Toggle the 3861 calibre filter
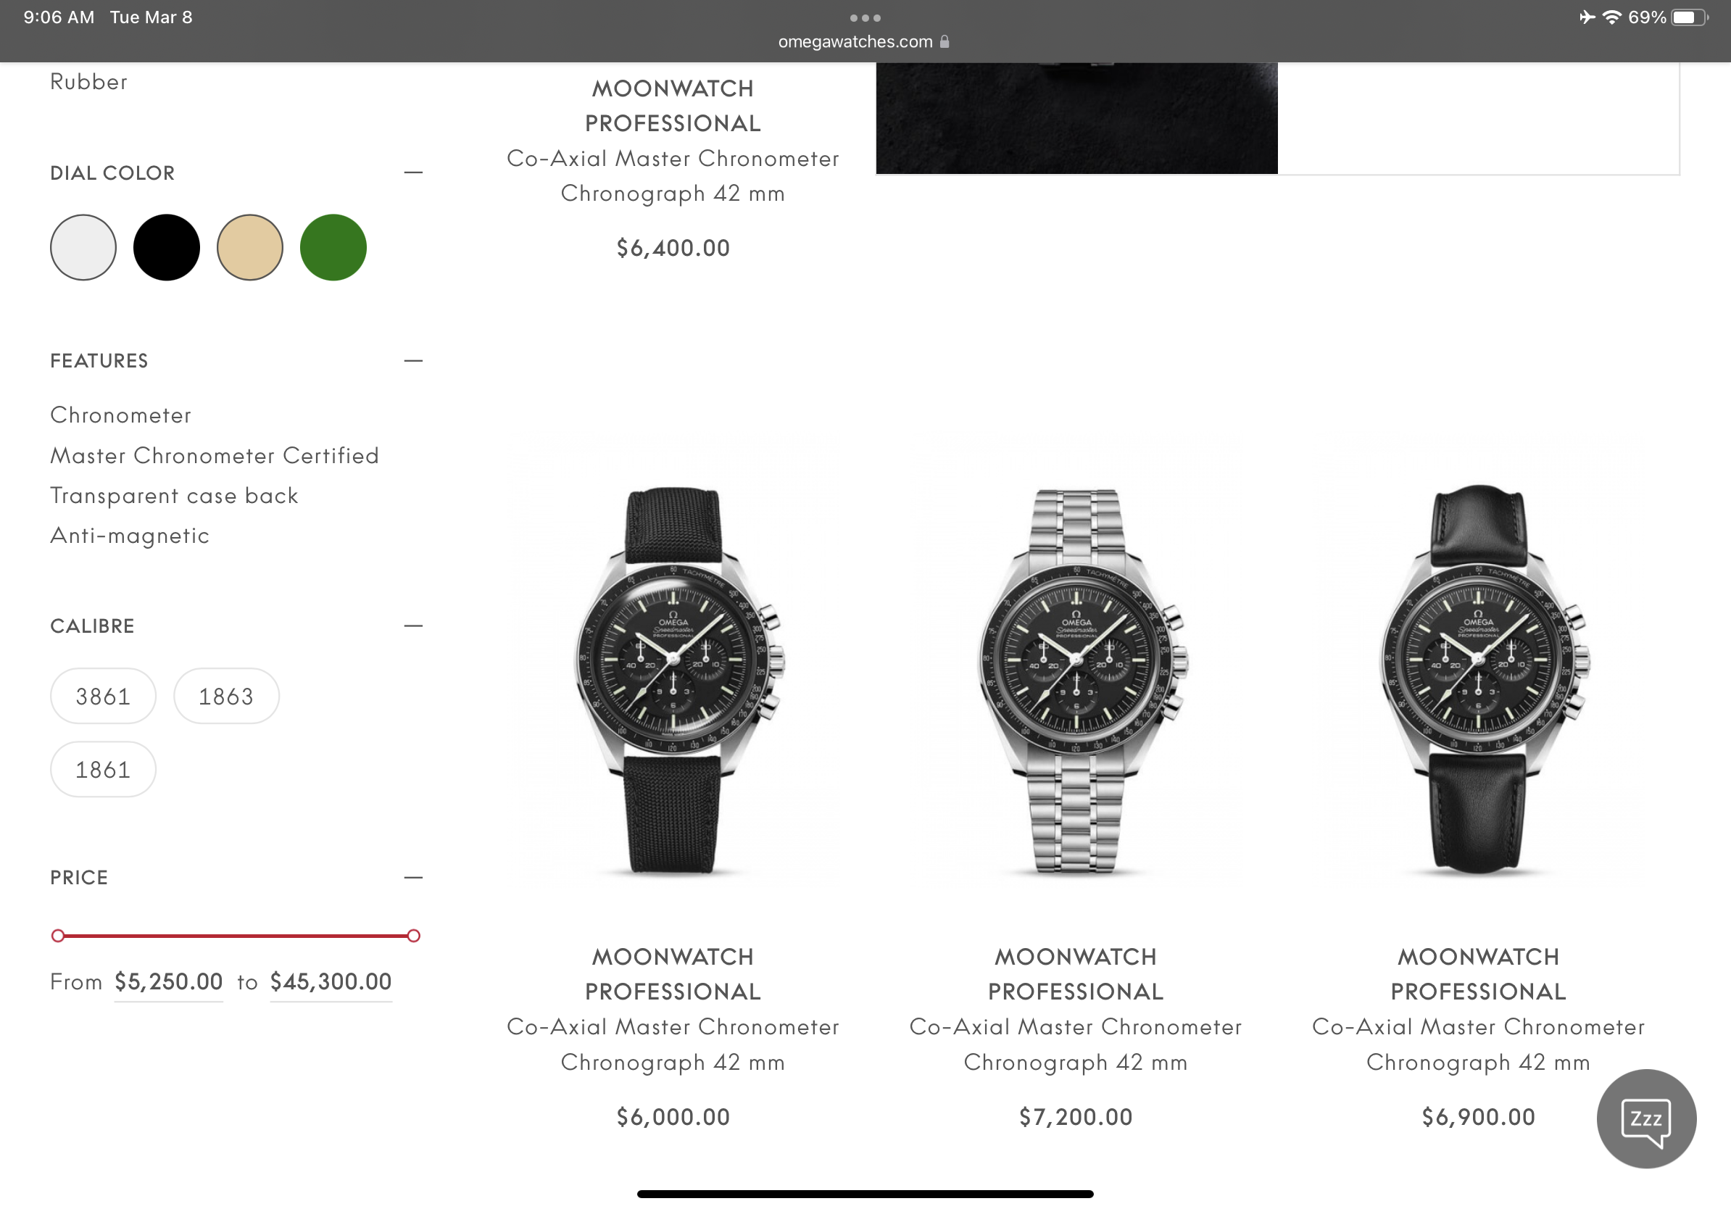 click(103, 697)
